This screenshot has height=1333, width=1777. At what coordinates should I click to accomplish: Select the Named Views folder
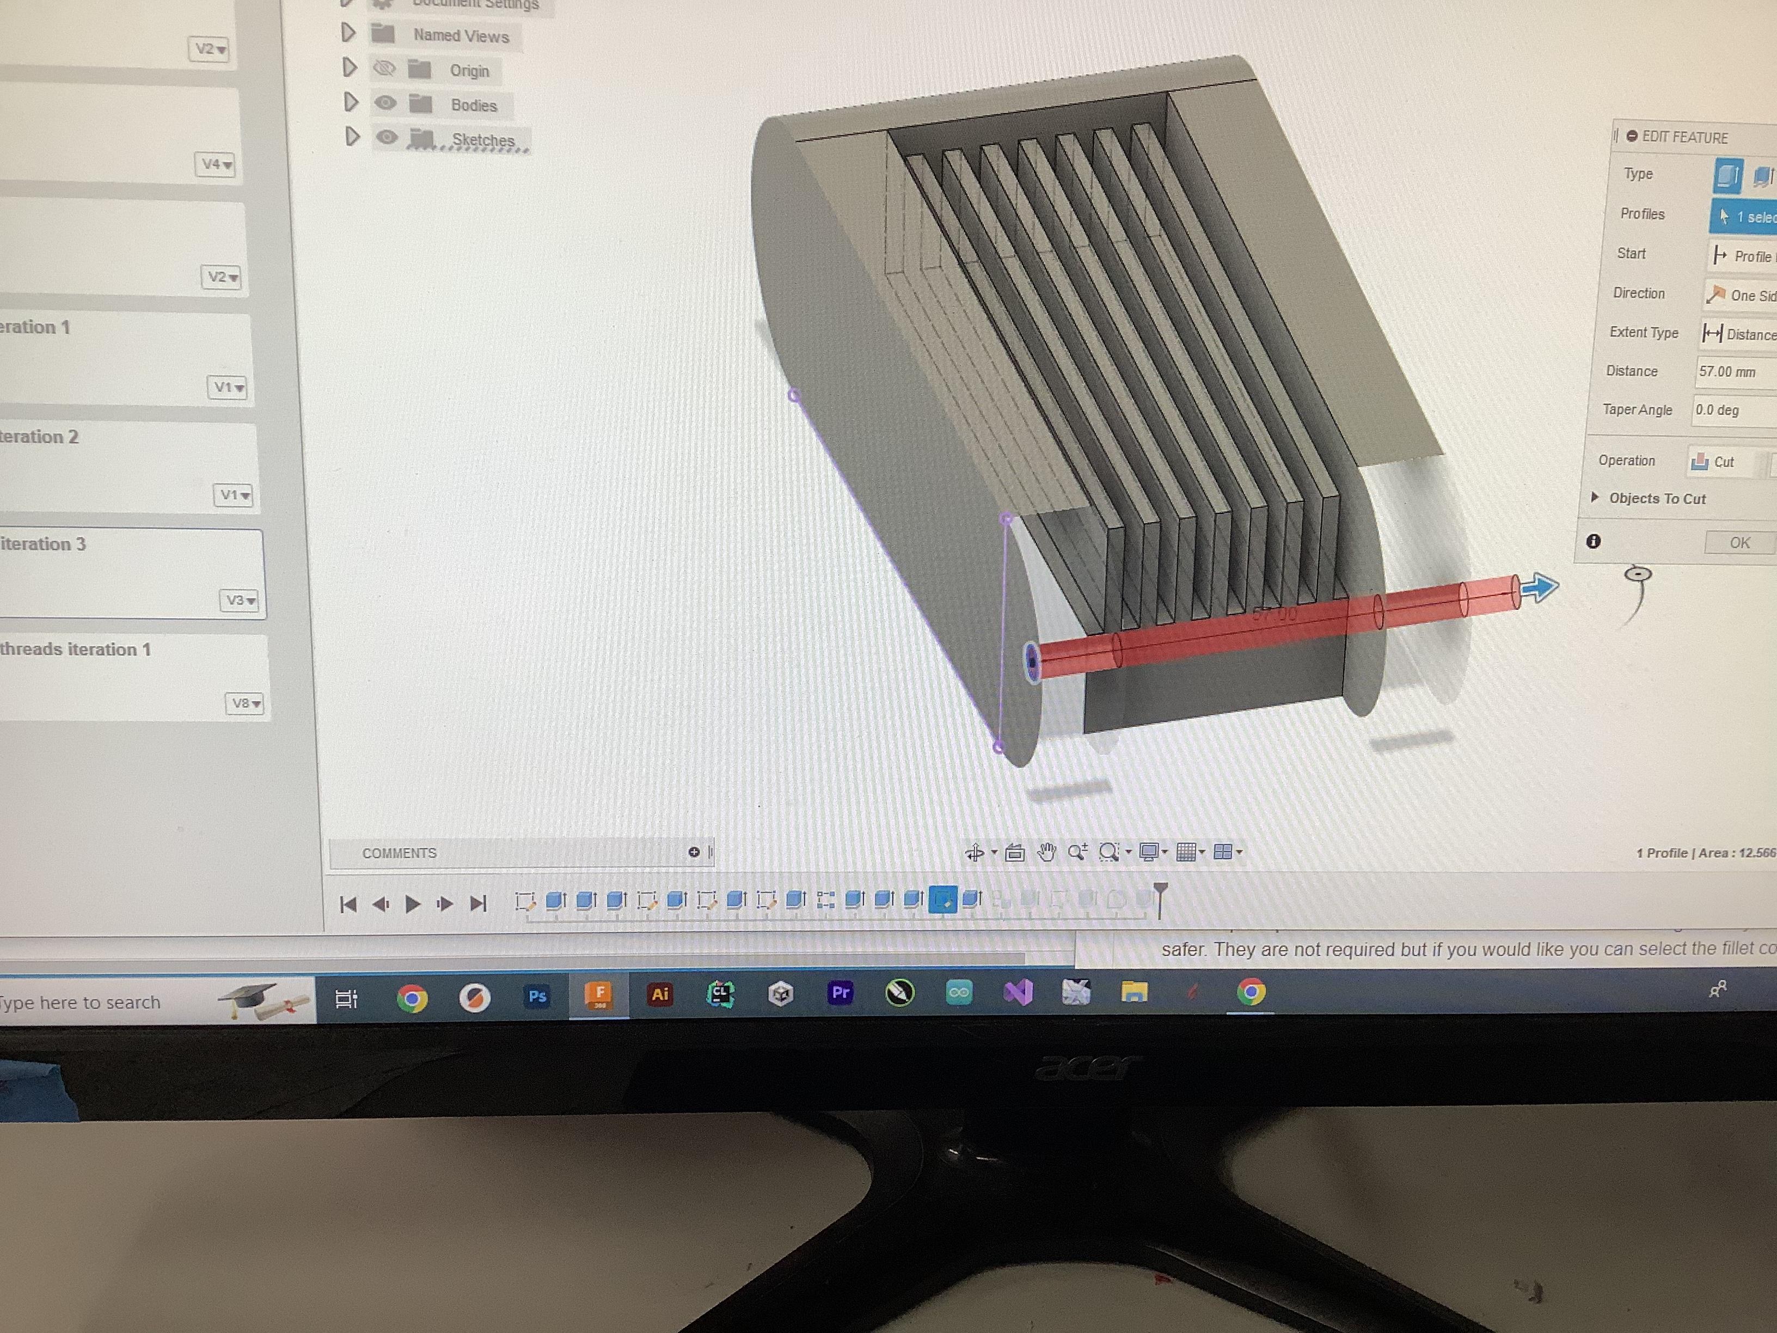pos(461,35)
